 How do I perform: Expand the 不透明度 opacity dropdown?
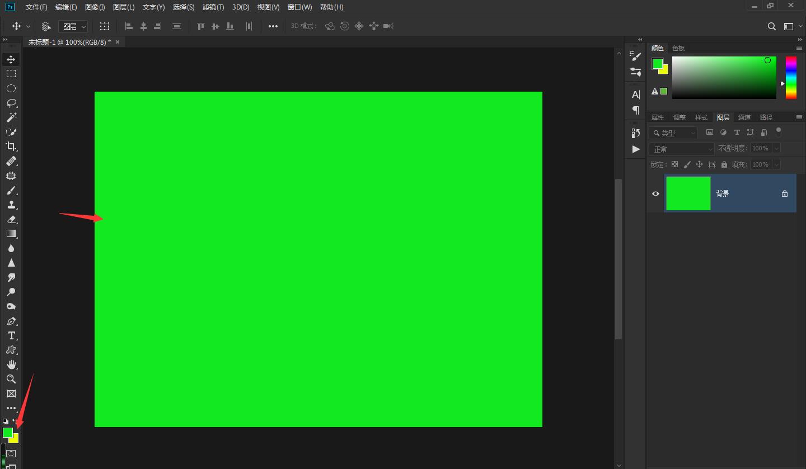click(776, 148)
